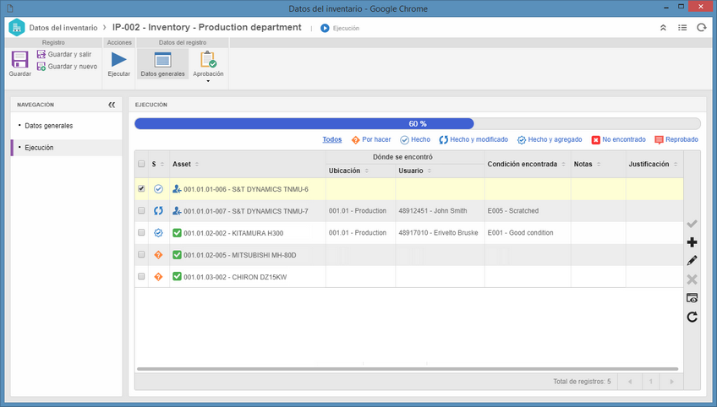Click the 60 % progress bar

point(418,124)
